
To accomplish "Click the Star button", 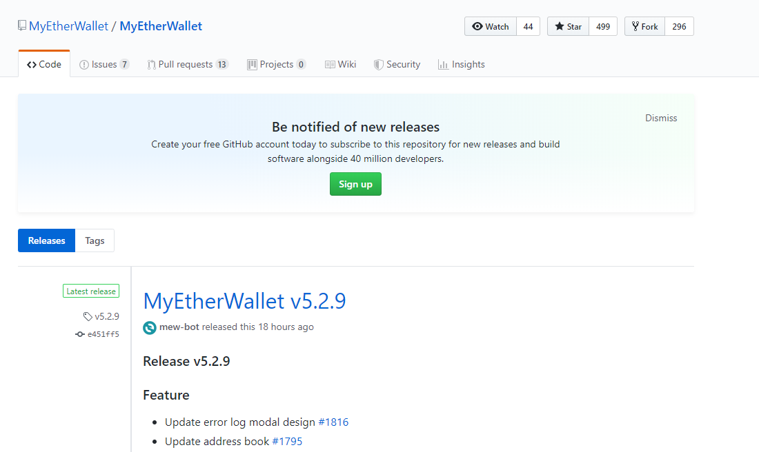I will click(569, 27).
